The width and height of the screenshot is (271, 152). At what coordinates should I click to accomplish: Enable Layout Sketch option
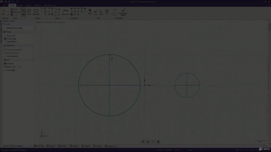click(x=5, y=41)
